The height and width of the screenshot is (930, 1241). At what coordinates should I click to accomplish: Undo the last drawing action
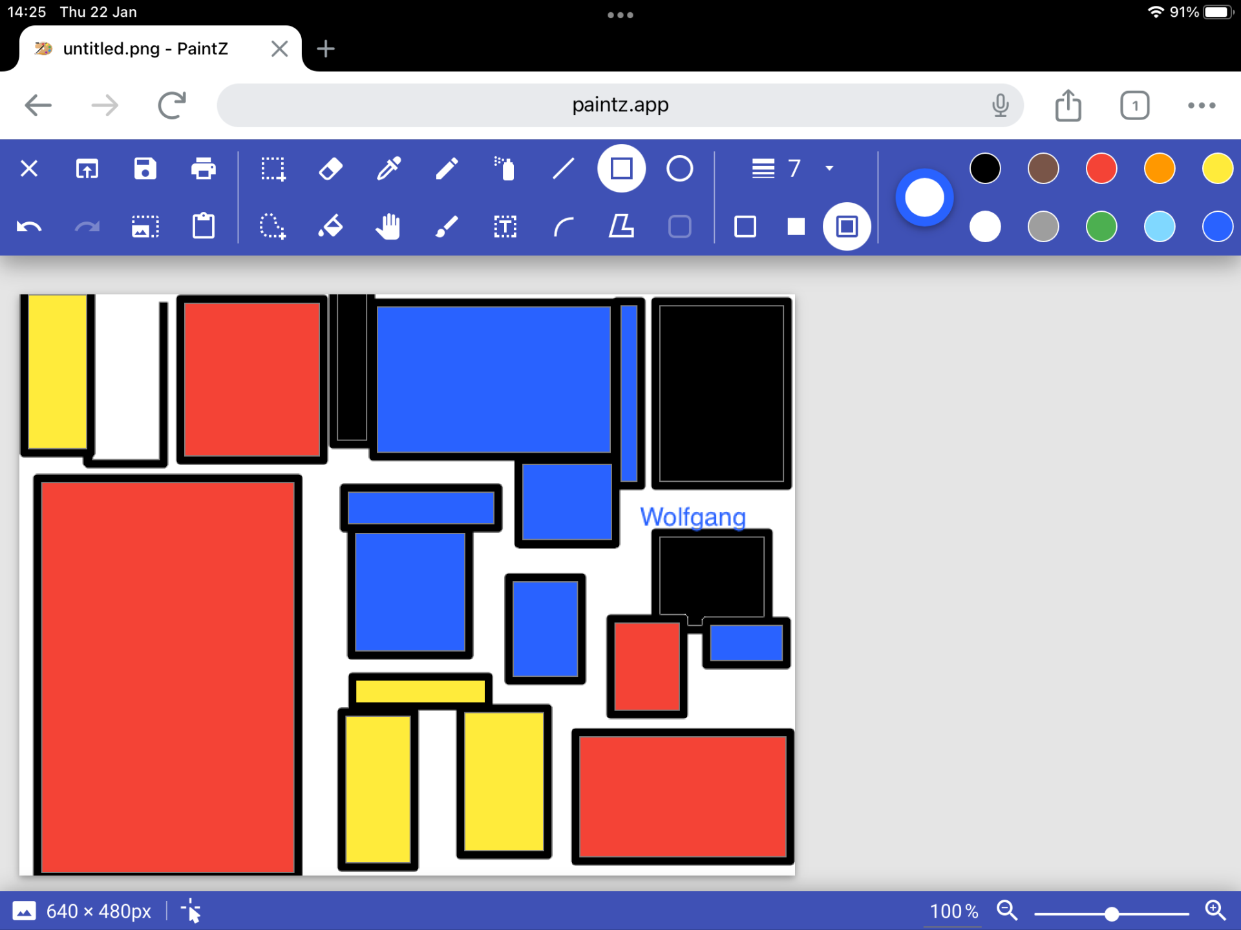click(29, 227)
